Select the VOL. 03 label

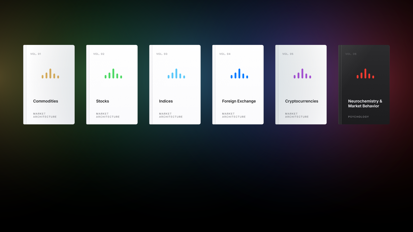(x=162, y=54)
